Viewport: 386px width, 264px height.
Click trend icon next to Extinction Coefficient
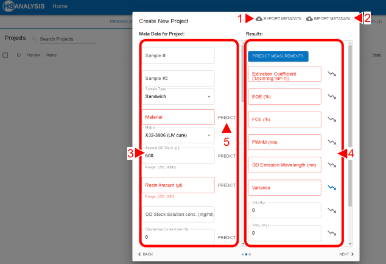332,74
